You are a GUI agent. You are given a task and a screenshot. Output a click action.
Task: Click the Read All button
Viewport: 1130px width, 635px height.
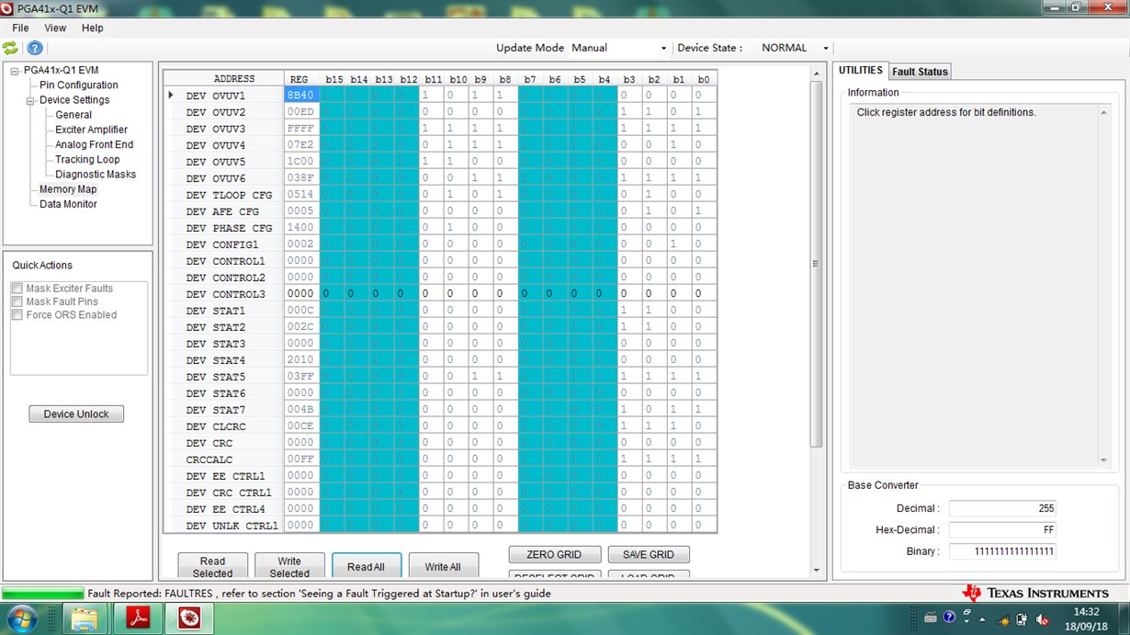pos(366,567)
